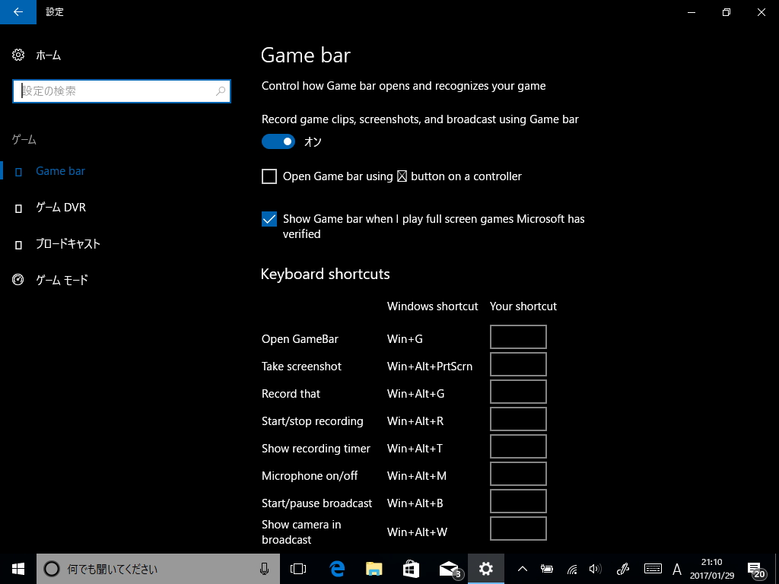Open Windows Ink Workspace pen icon

tap(623, 569)
